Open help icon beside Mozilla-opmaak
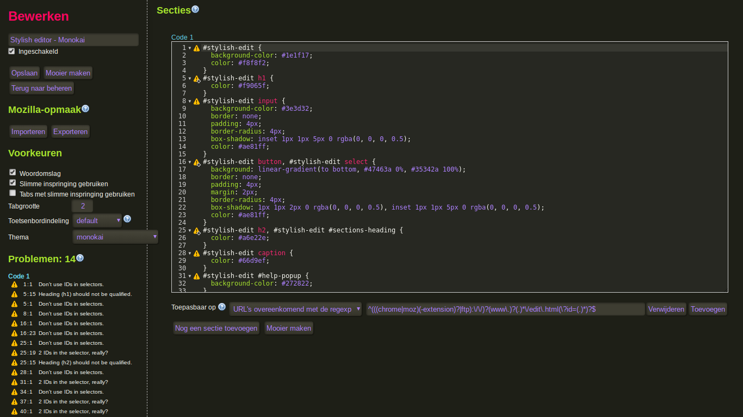743x417 pixels. click(85, 109)
